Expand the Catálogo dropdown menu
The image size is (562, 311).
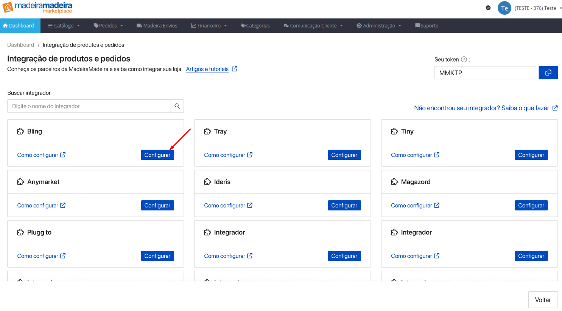coord(64,26)
